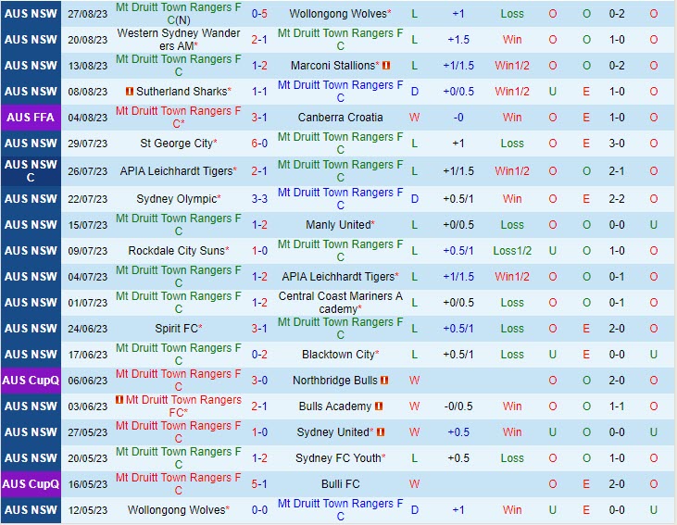This screenshot has width=677, height=525.
Task: Click red card icon beside Marconi Stallions
Action: click(x=386, y=66)
